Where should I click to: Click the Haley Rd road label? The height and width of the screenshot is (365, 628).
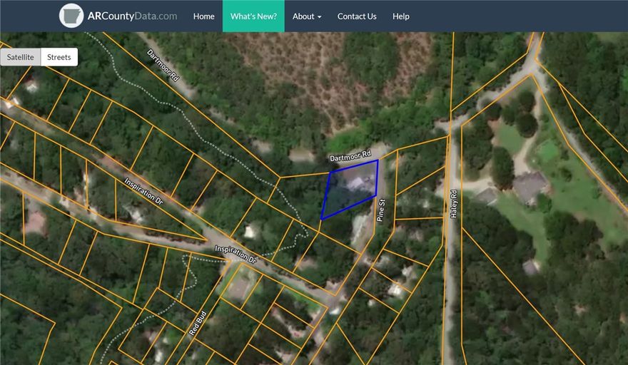coord(453,203)
